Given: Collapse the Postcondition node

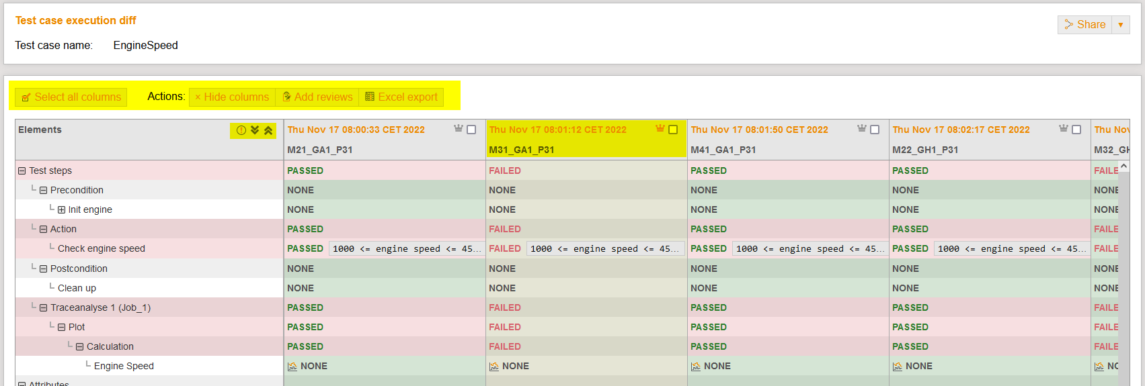Looking at the screenshot, I should pyautogui.click(x=44, y=269).
